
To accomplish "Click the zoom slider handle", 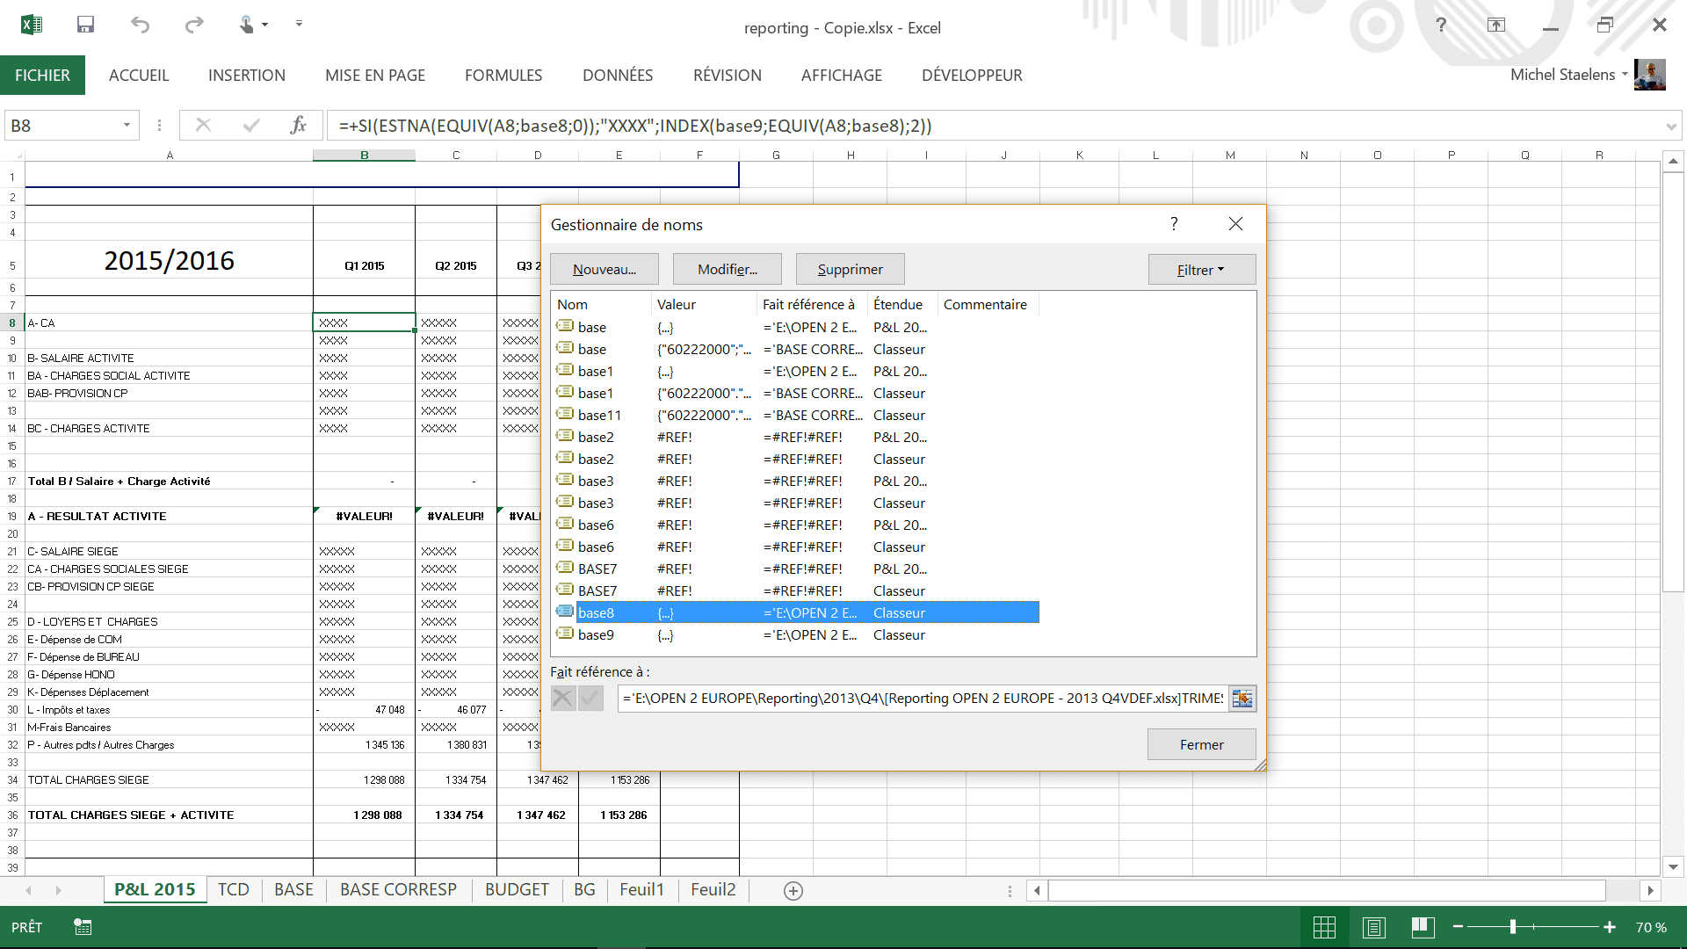I will click(x=1513, y=927).
